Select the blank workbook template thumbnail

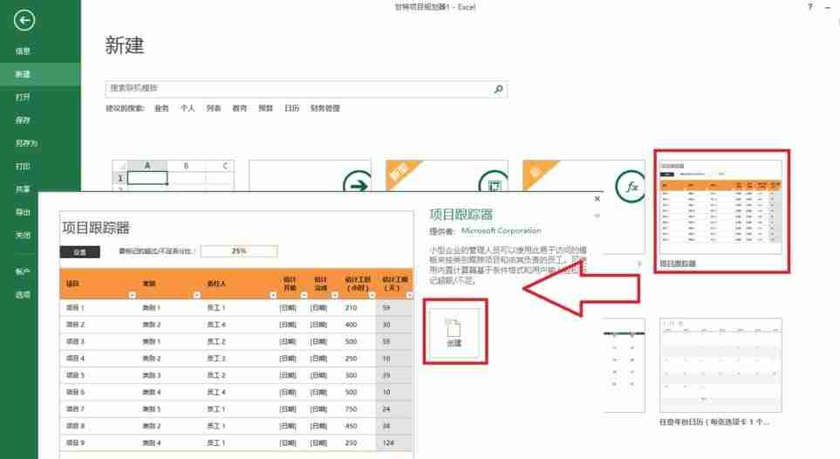tap(173, 175)
